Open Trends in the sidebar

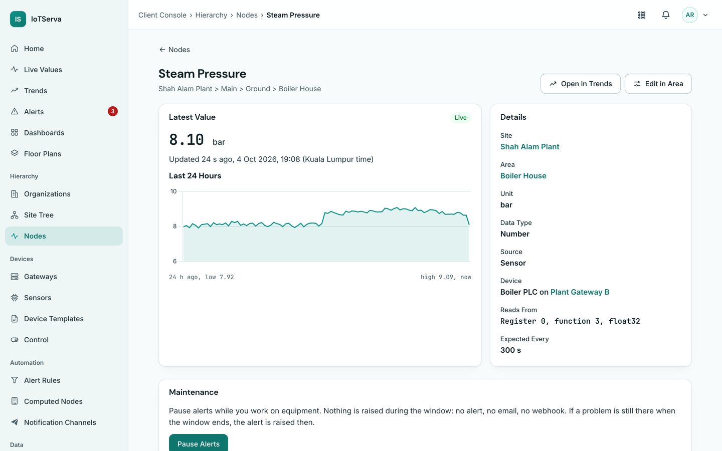tap(64, 91)
